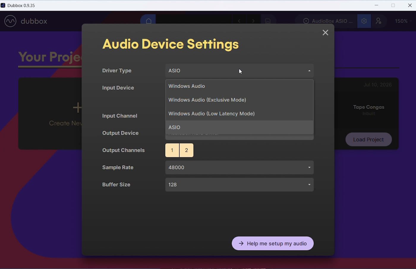Toggle output channel 2
The height and width of the screenshot is (269, 416).
click(187, 150)
